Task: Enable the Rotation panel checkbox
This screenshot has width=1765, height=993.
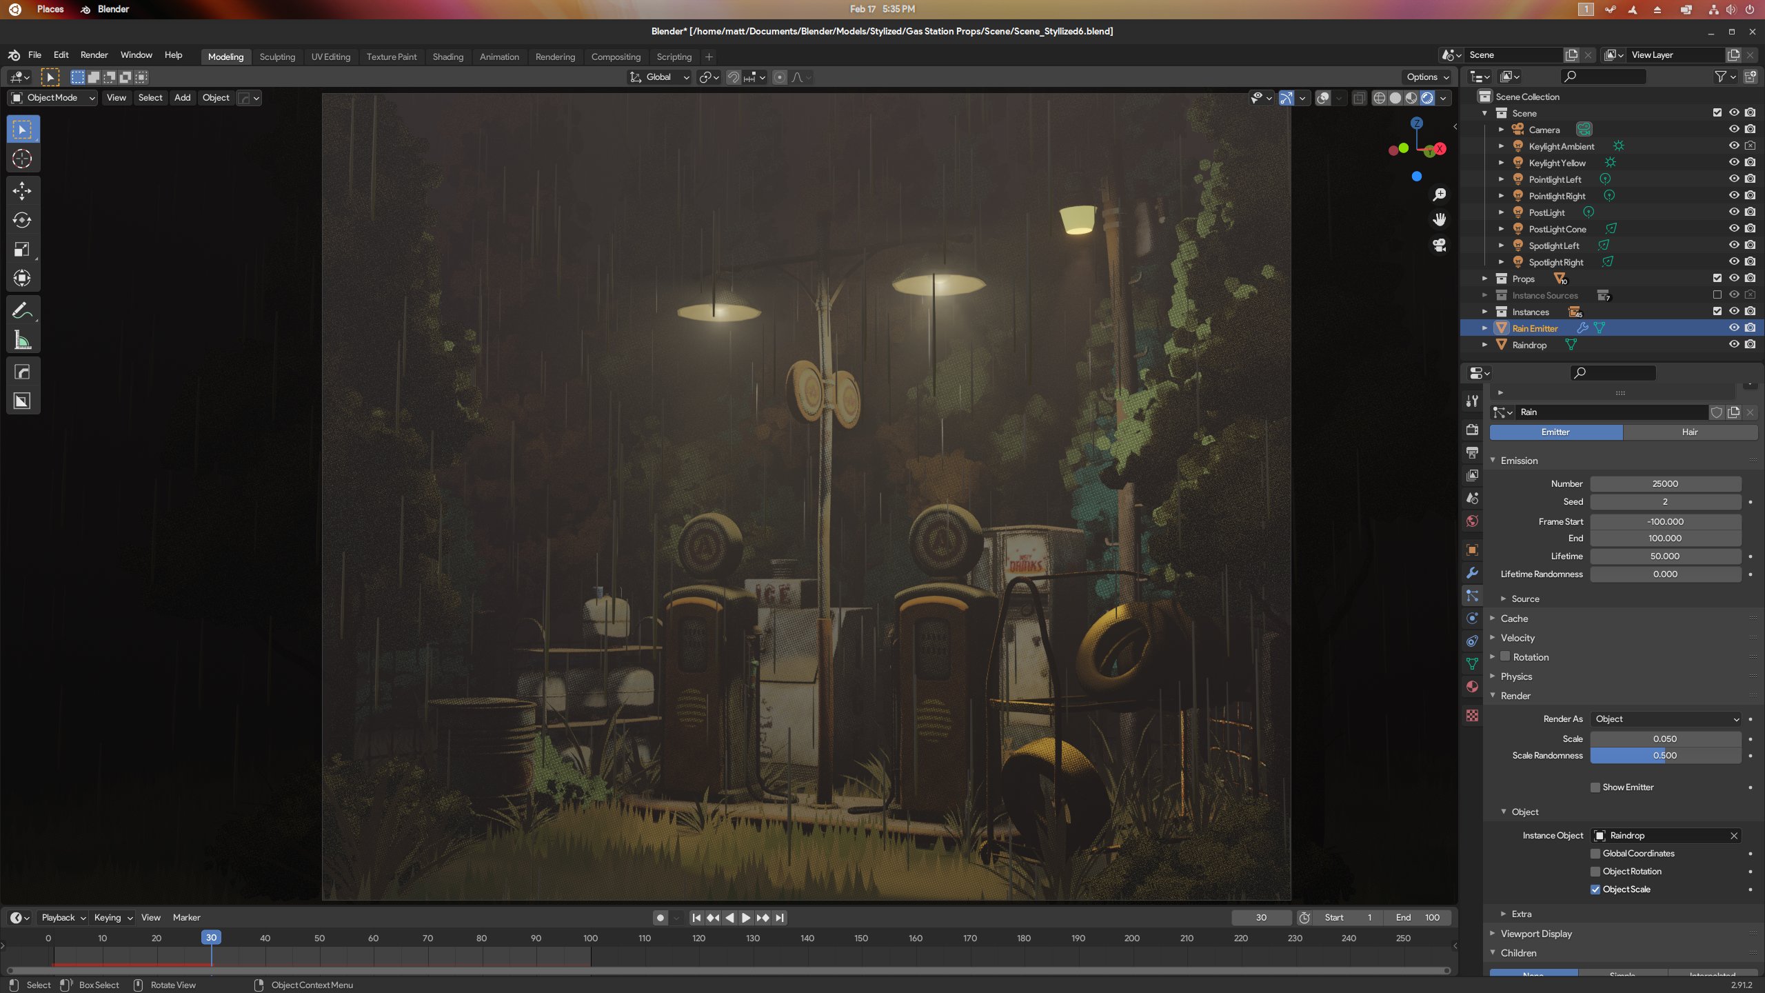Action: click(x=1506, y=657)
